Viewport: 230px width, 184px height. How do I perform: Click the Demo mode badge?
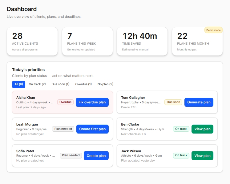pyautogui.click(x=213, y=30)
